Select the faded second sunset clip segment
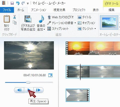The height and width of the screenshot is (107, 120). coord(102,48)
